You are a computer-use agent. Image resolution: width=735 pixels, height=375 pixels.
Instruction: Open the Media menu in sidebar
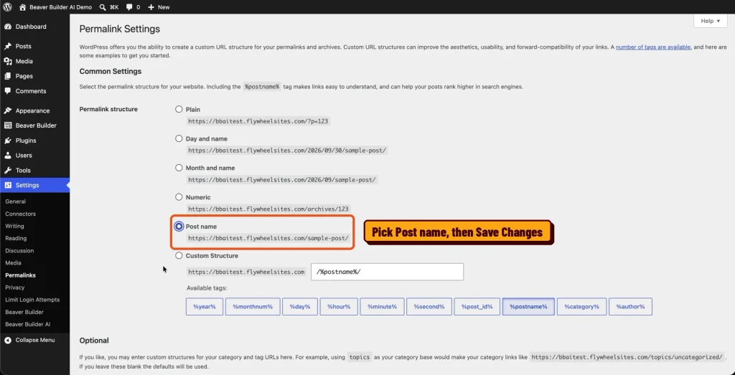tap(24, 62)
